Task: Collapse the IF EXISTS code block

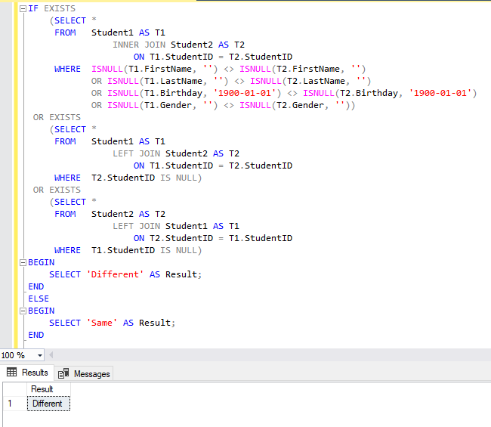Action: coord(23,9)
